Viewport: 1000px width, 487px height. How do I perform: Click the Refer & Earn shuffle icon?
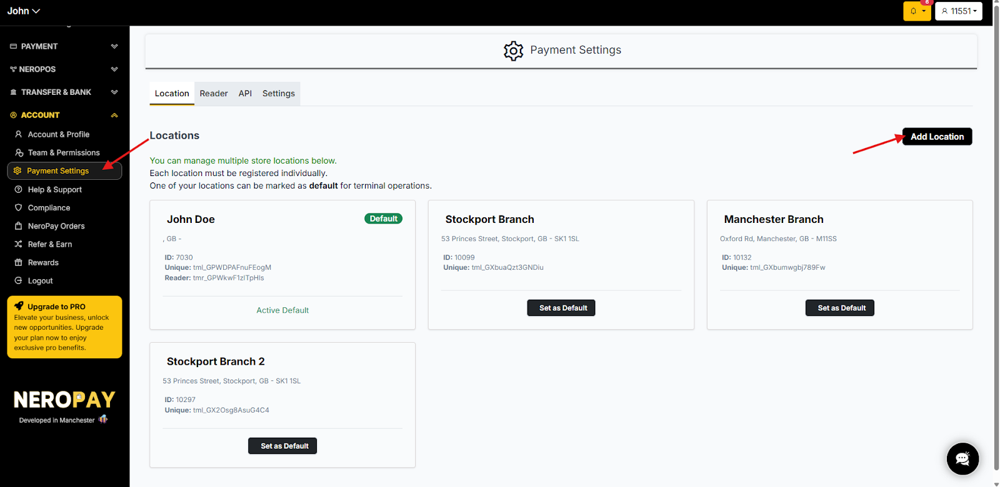[19, 245]
